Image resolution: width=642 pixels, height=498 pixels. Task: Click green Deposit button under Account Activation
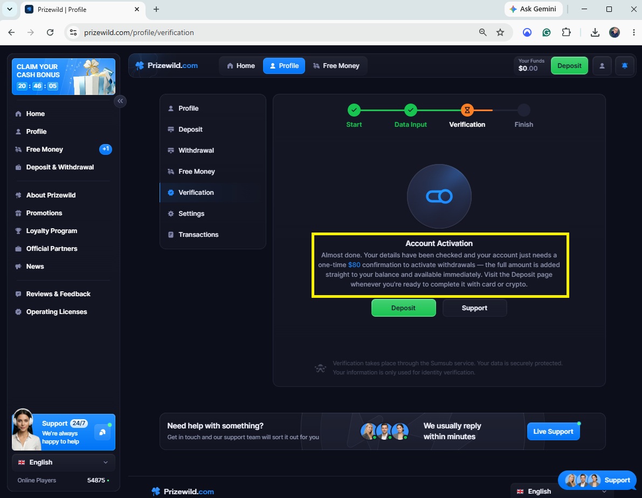403,308
